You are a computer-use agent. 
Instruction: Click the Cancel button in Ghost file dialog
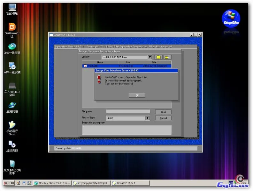point(163,118)
